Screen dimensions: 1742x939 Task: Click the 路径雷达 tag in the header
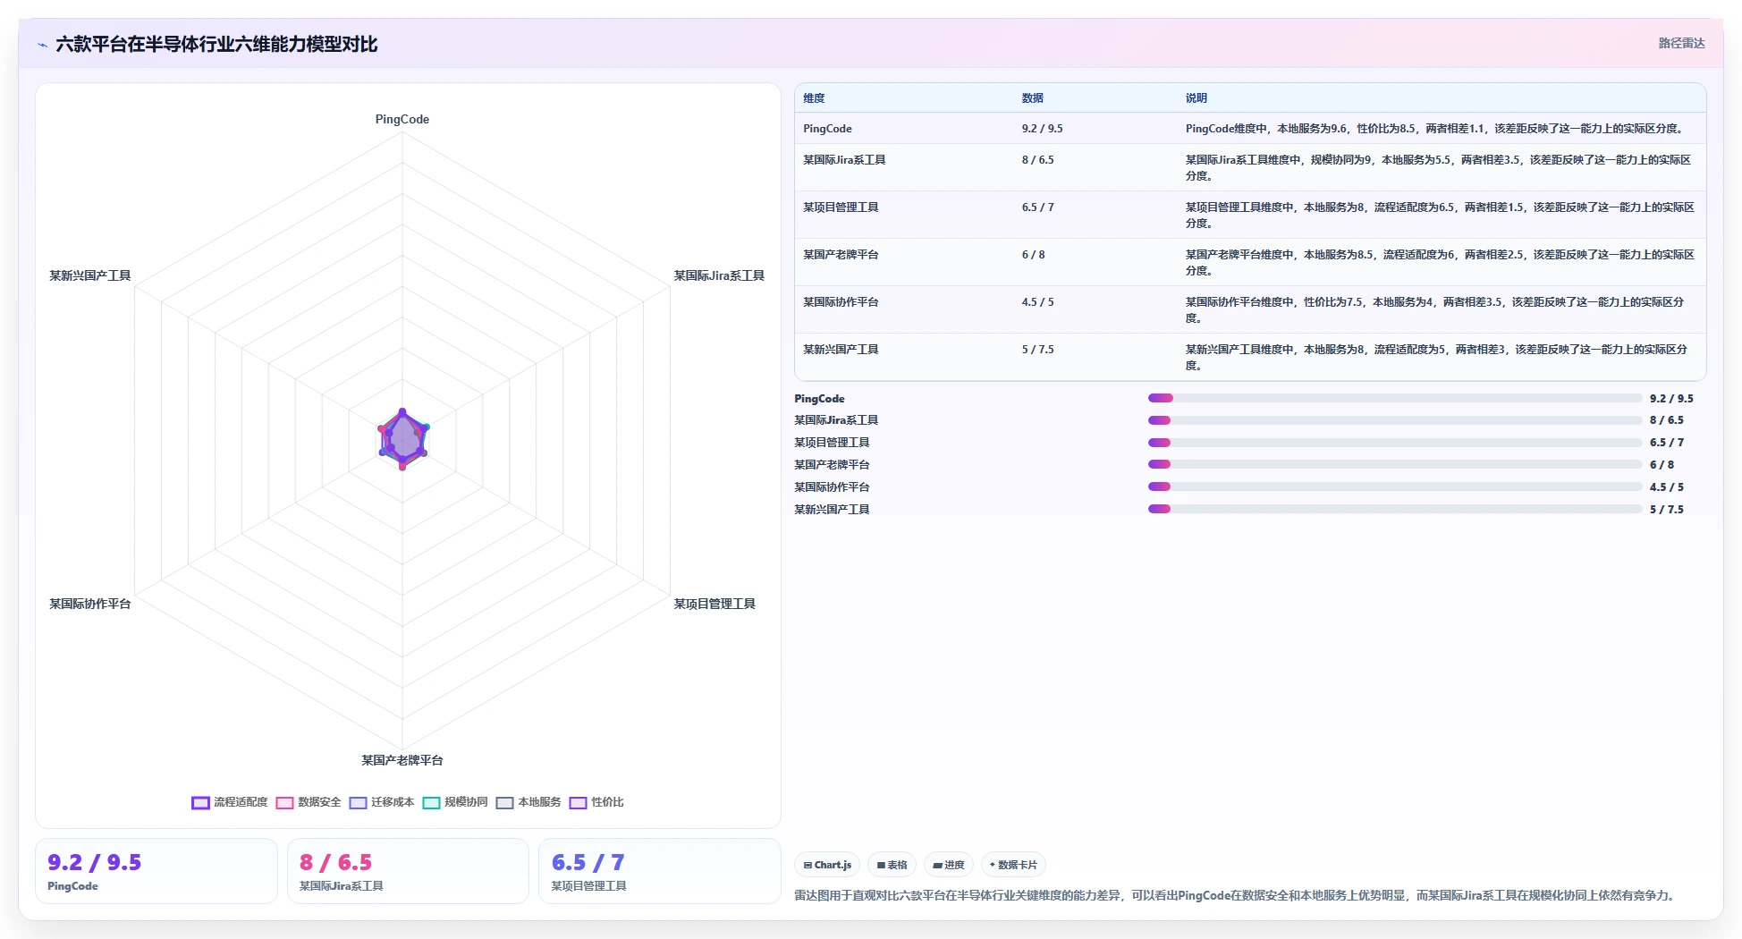[1681, 43]
